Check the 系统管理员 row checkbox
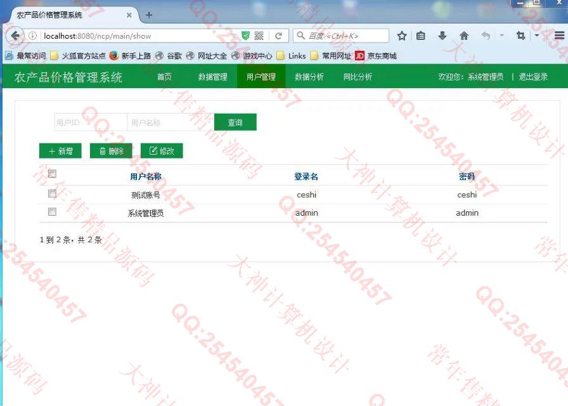 click(x=52, y=212)
